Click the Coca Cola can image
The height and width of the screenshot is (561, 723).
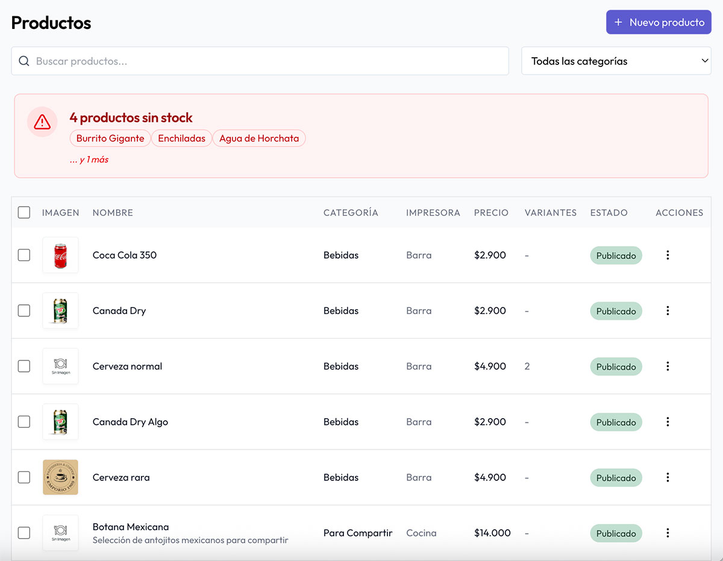60,255
